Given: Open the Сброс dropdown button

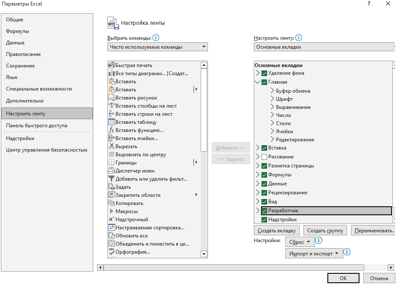Looking at the screenshot, I should (300, 242).
